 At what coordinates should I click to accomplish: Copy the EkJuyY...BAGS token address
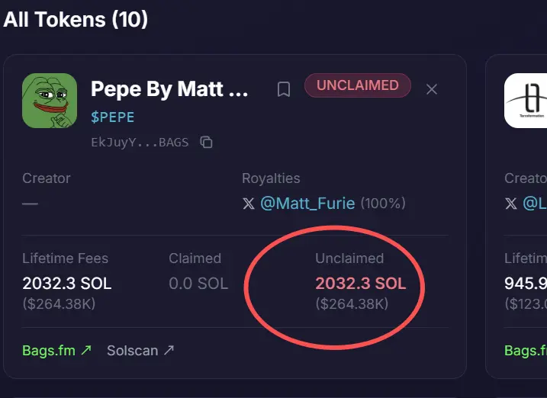206,142
